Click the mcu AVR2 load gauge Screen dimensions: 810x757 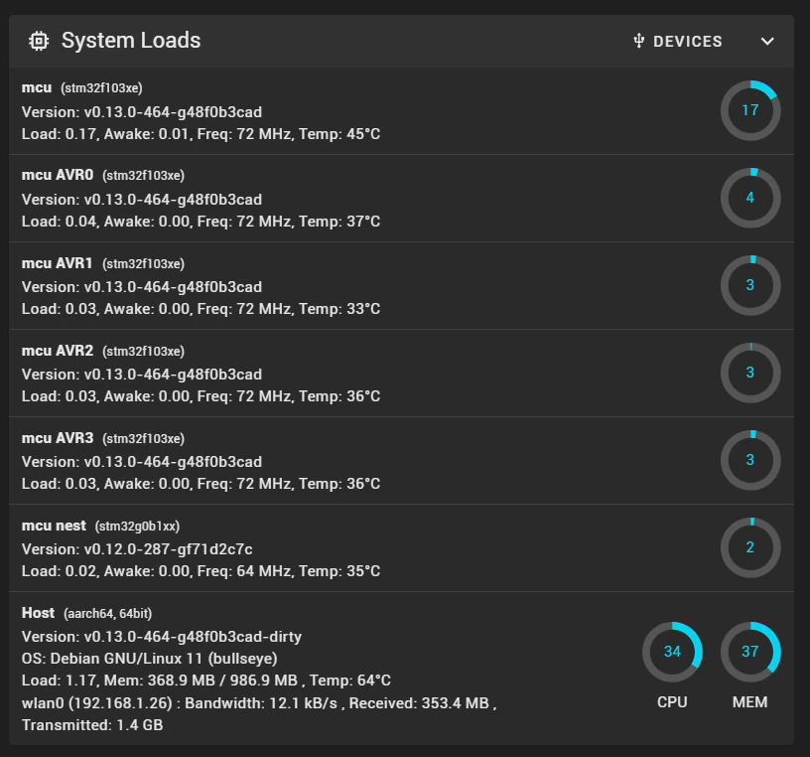click(749, 373)
